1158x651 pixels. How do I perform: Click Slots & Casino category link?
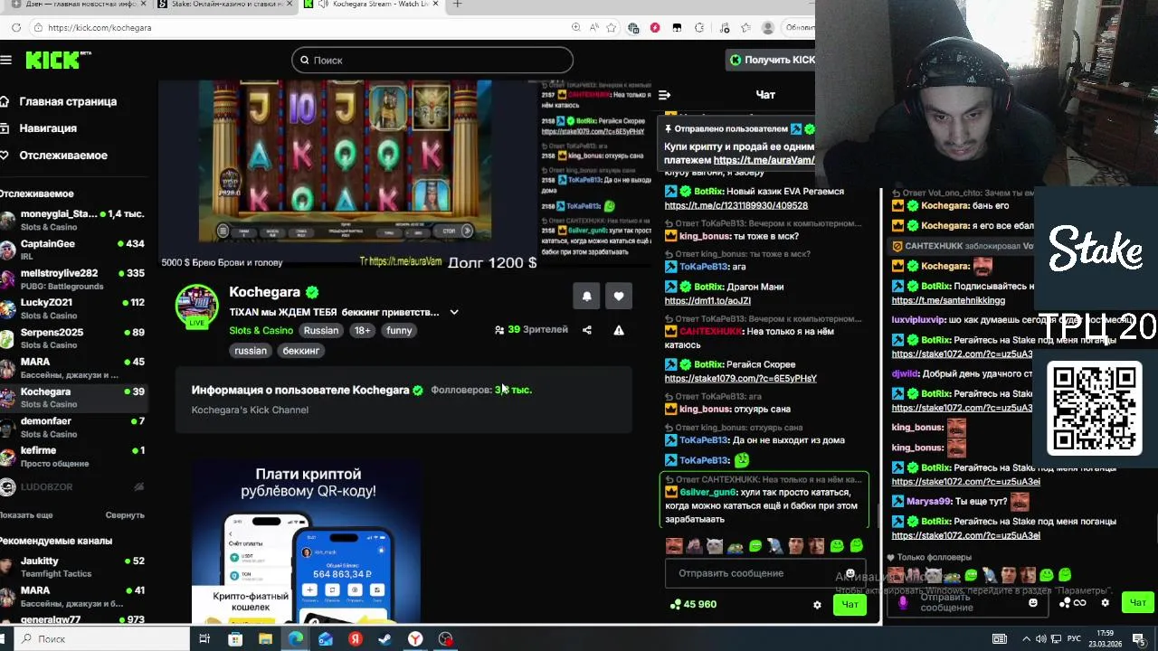coord(261,331)
